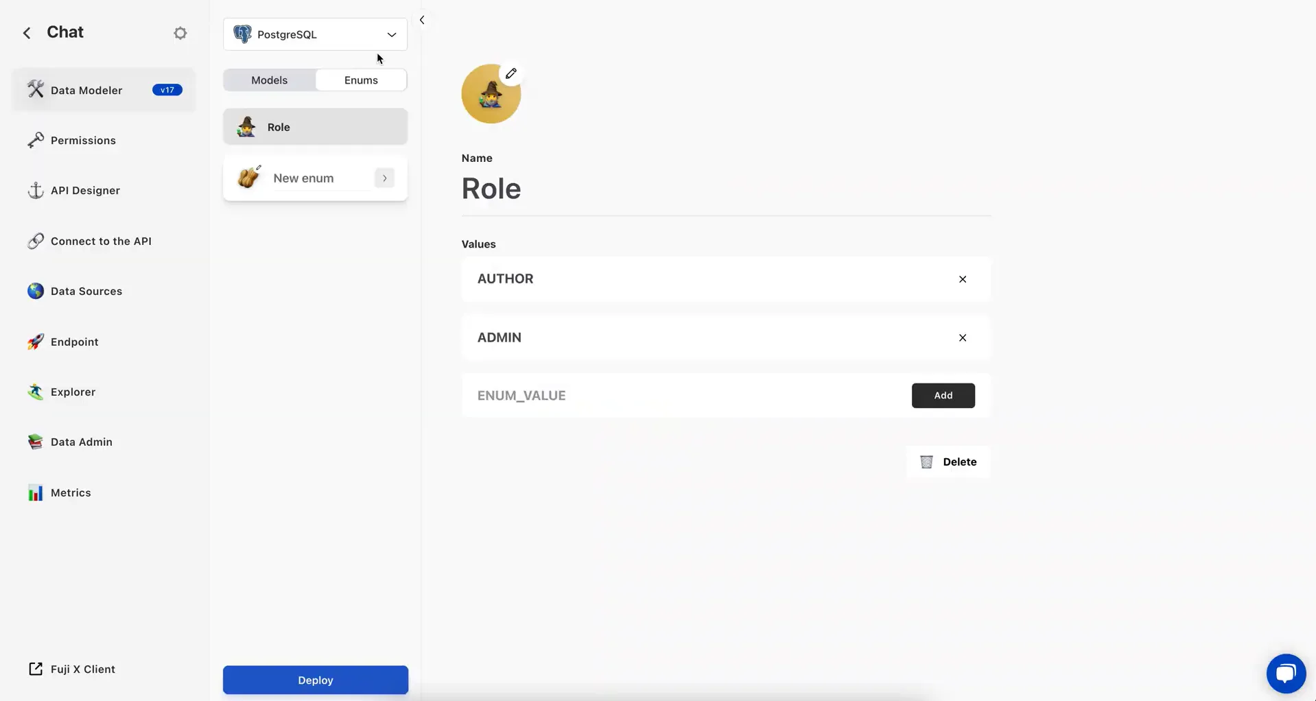
Task: Edit the Role avatar with pencil icon
Action: (x=511, y=73)
